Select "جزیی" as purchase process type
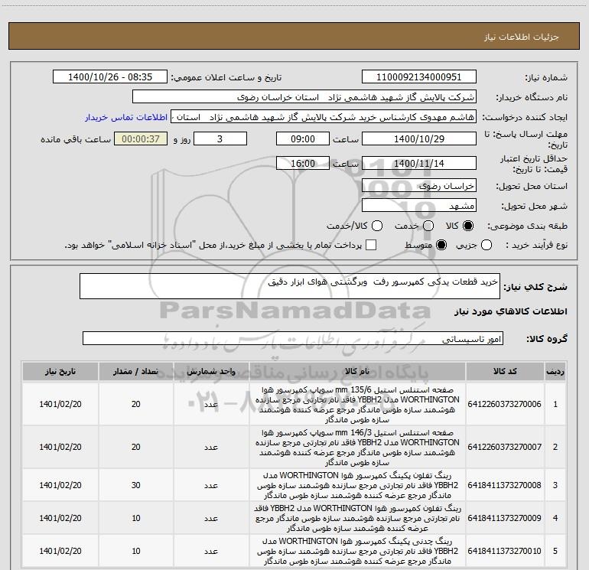The image size is (589, 570). [489, 245]
